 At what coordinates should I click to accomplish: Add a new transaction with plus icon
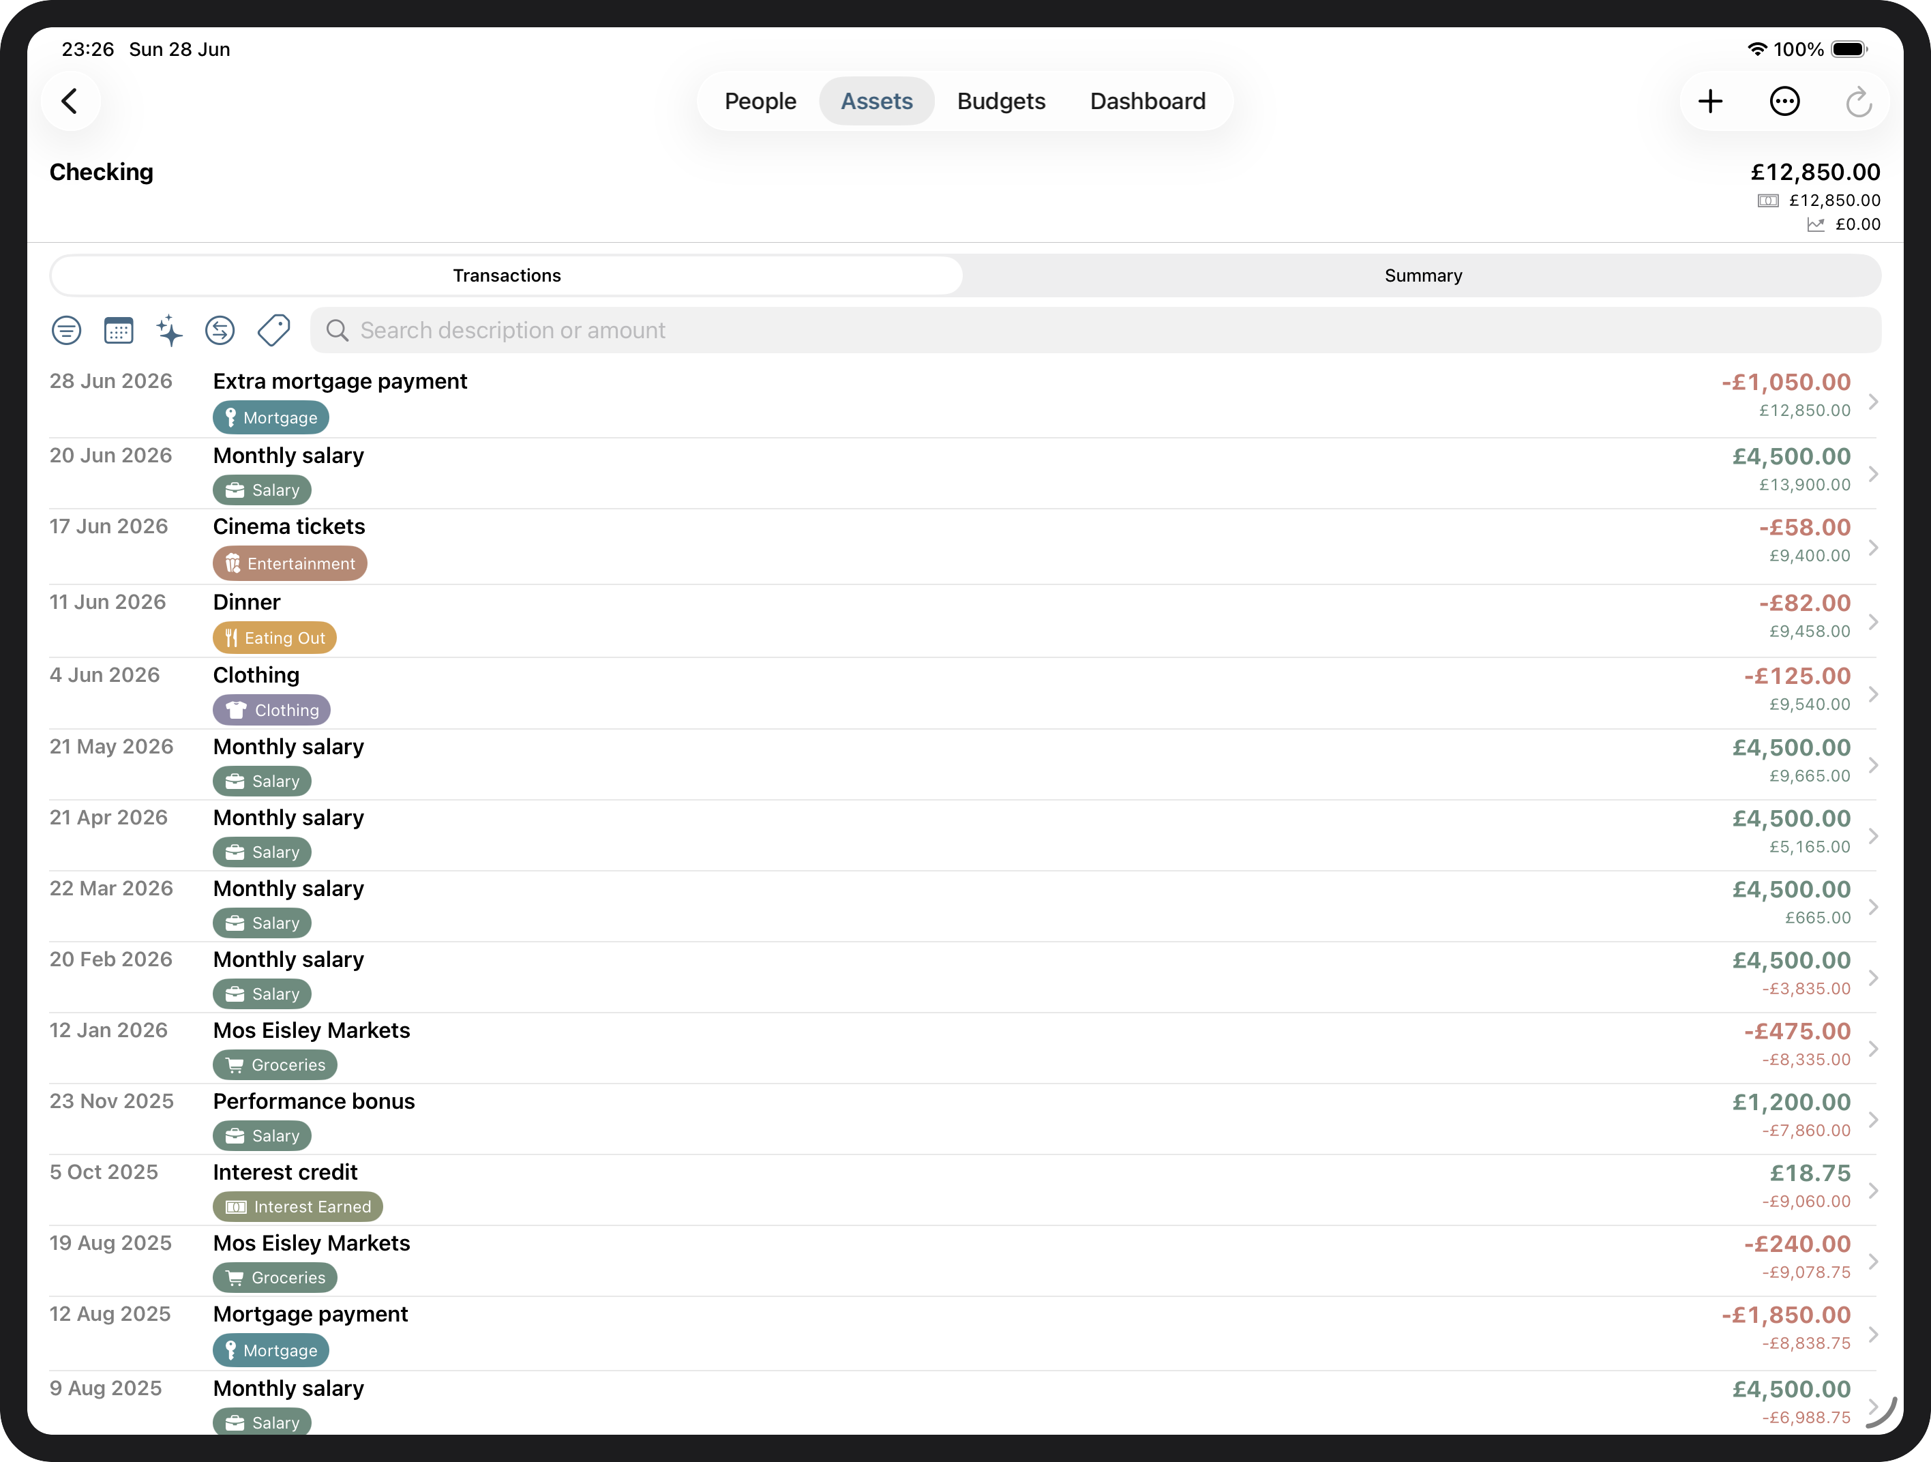point(1710,101)
